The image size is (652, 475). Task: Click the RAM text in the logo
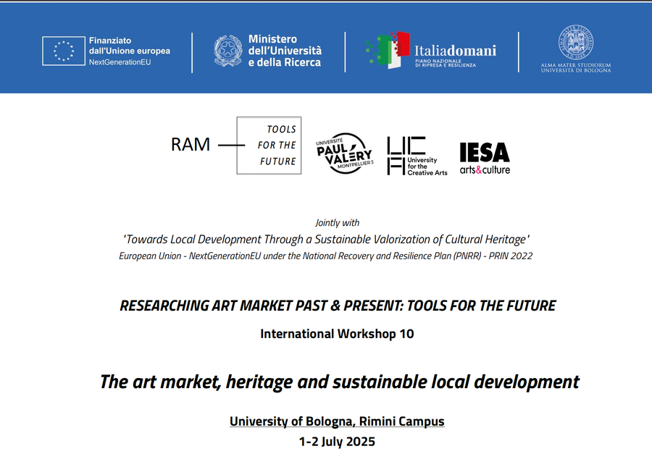[x=191, y=145]
